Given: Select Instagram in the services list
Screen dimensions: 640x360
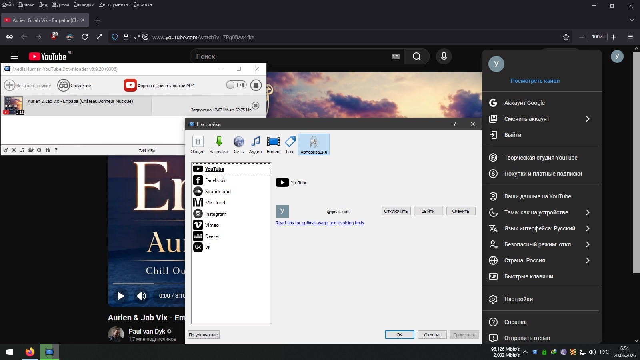Looking at the screenshot, I should coord(231,214).
